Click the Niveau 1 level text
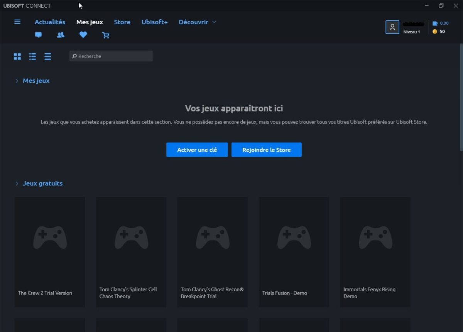The height and width of the screenshot is (332, 463). point(412,32)
